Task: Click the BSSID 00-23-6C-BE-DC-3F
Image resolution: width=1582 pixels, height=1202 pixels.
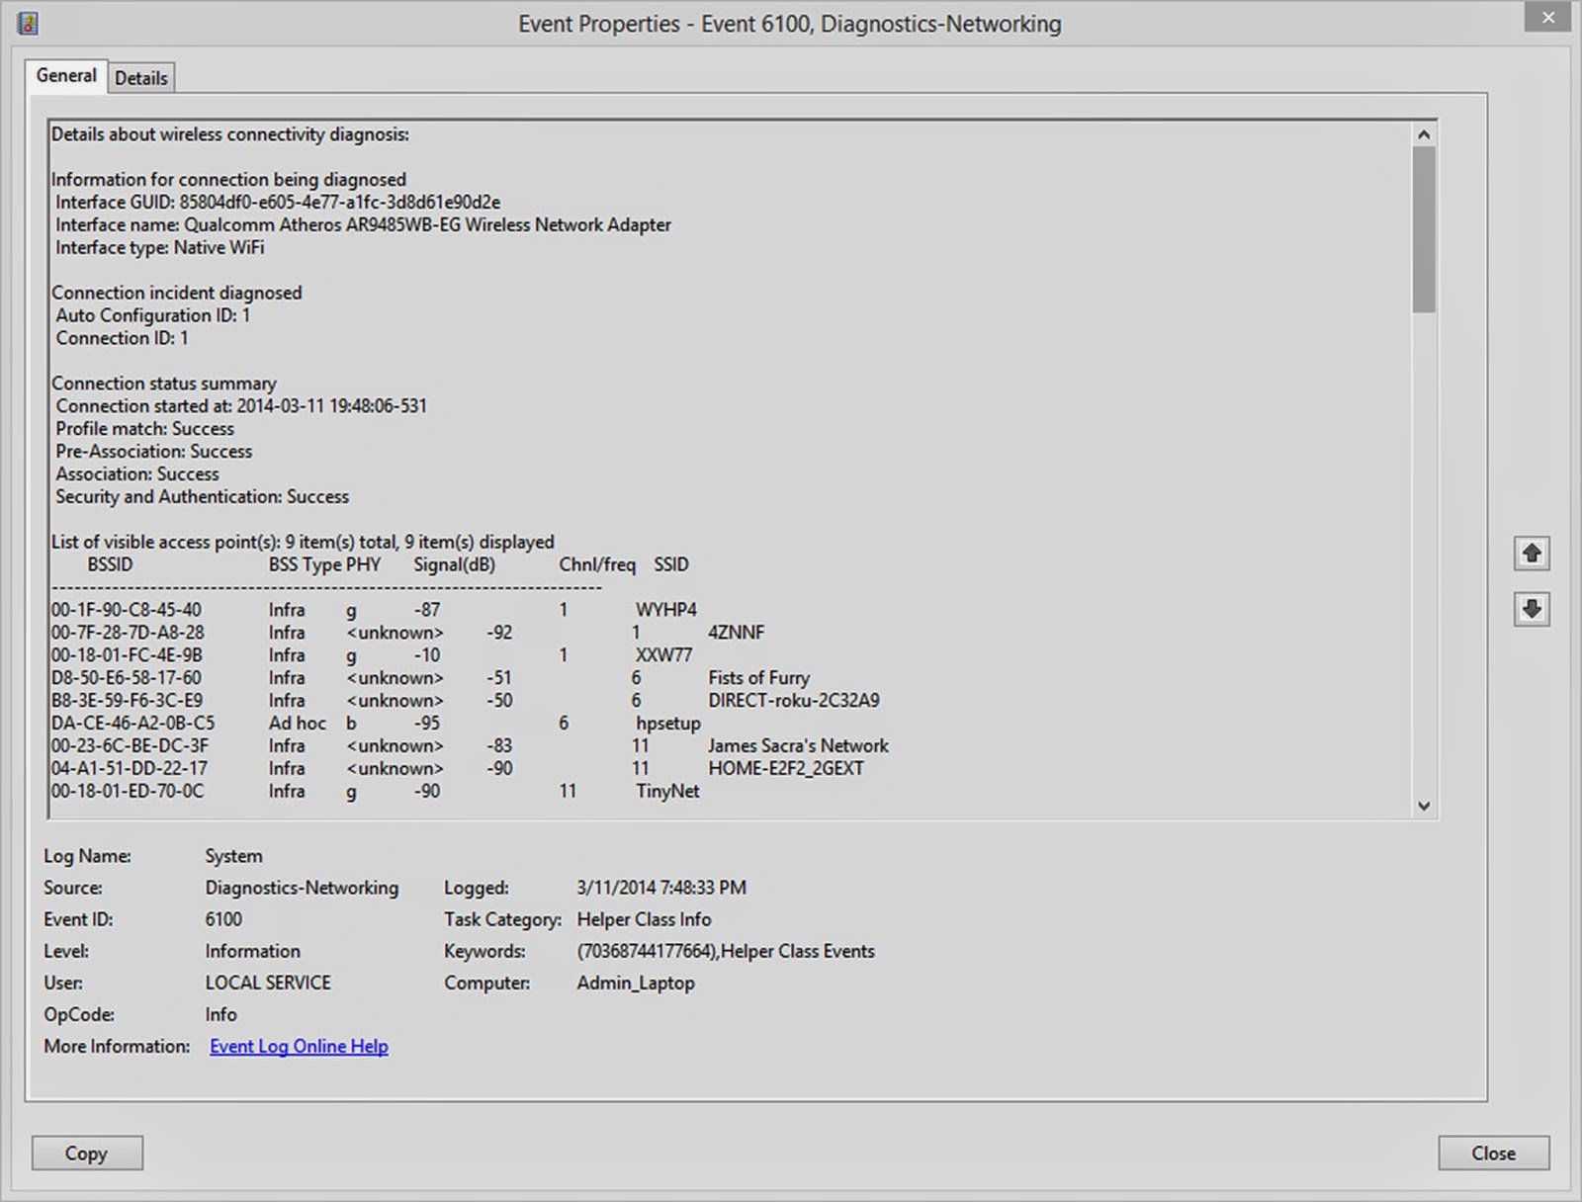Action: (130, 746)
